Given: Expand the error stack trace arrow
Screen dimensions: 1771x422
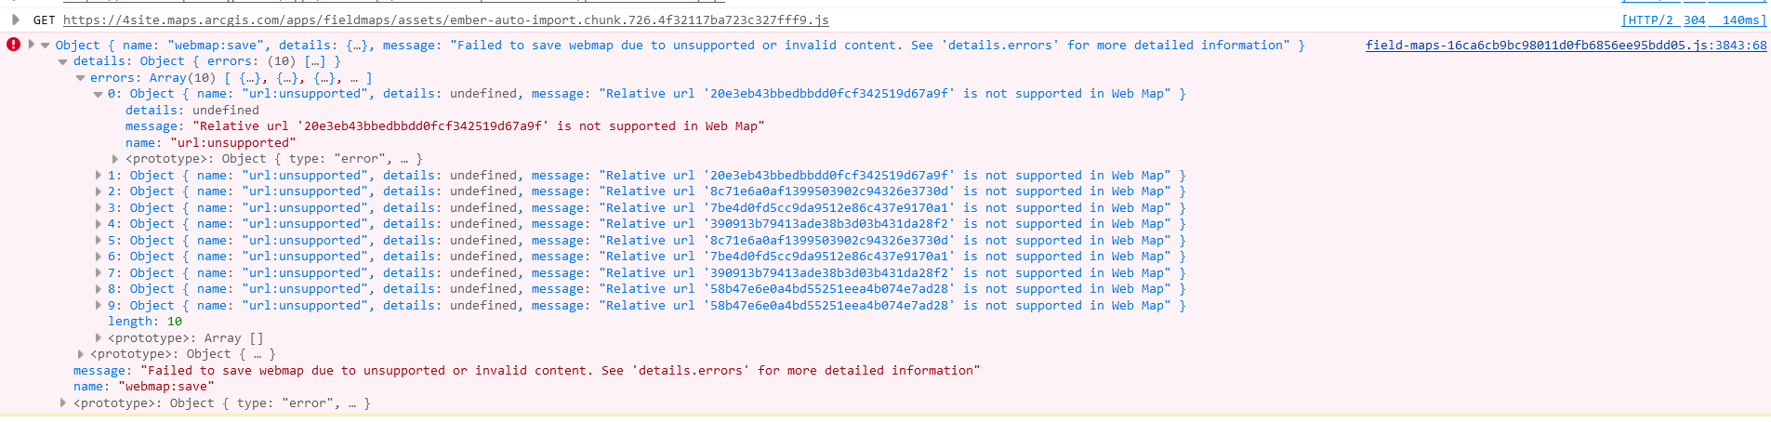Looking at the screenshot, I should (x=32, y=45).
